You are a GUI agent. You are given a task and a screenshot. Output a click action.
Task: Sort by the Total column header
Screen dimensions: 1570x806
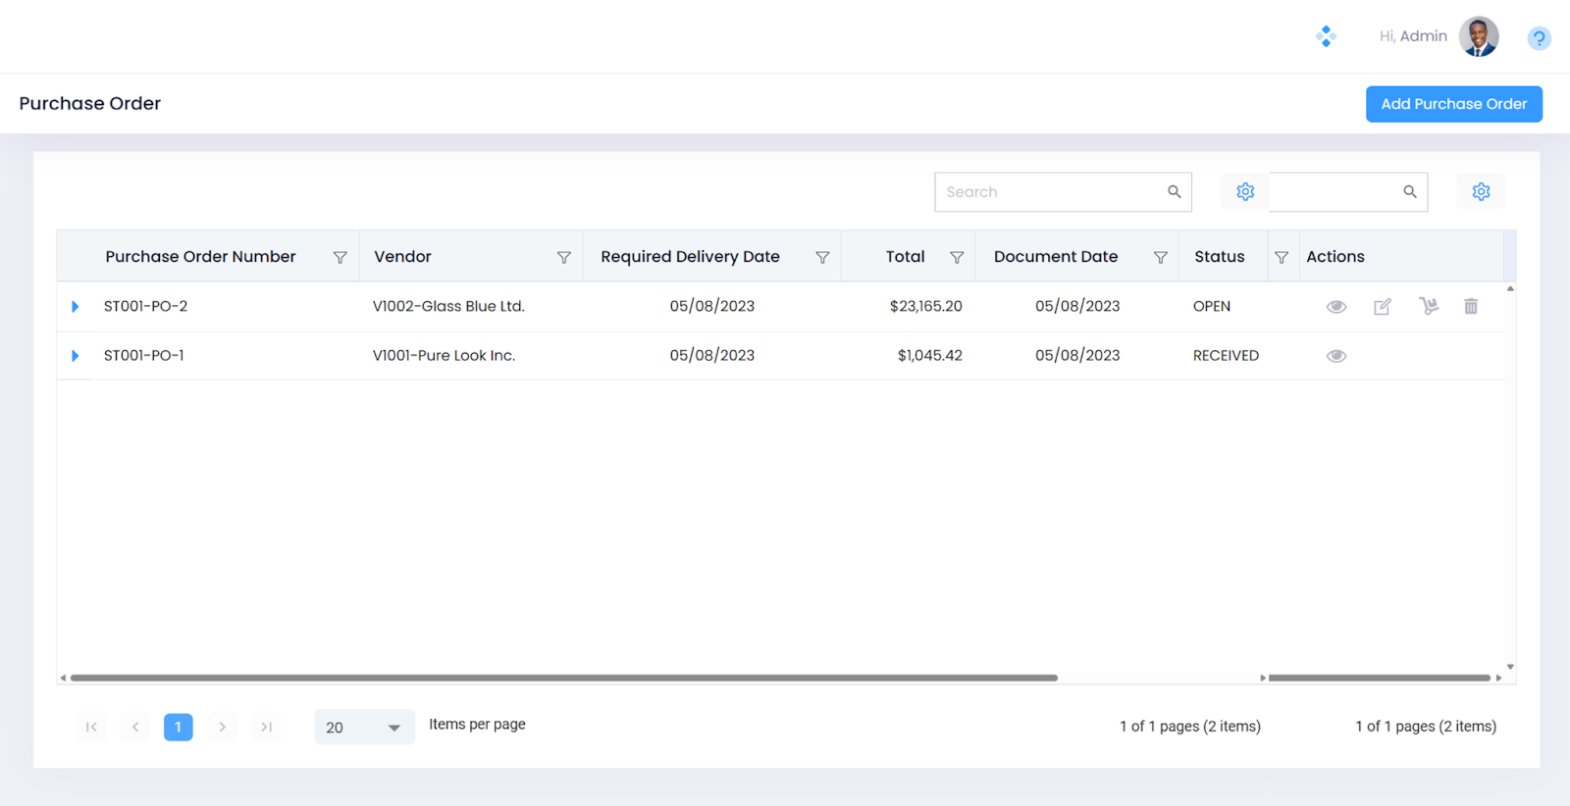(905, 257)
